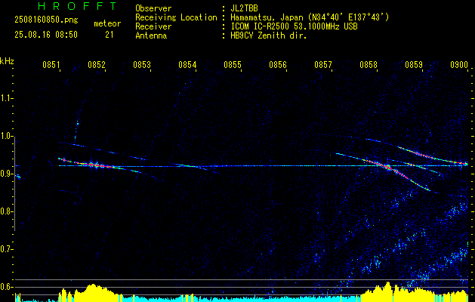Image resolution: width=475 pixels, height=302 pixels.
Task: Select ICOM IC-R2500 53.1000MHz USB text
Action: coord(294,26)
